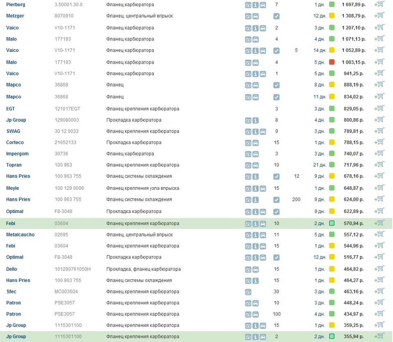This screenshot has width=393, height=342.
Task: Click price 557,12 р. in Metalcaucho row
Action: 354,235
